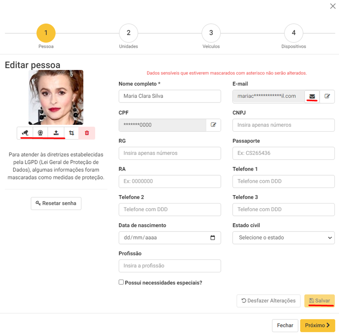Click the Telefone 1 input field
The width and height of the screenshot is (339, 334).
click(x=284, y=181)
